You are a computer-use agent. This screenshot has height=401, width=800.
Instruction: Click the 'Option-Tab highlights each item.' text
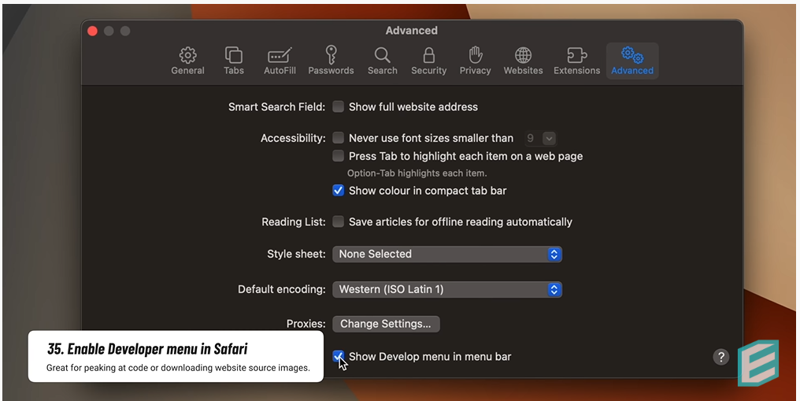[417, 173]
